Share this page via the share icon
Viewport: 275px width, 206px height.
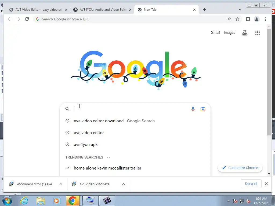tap(229, 19)
